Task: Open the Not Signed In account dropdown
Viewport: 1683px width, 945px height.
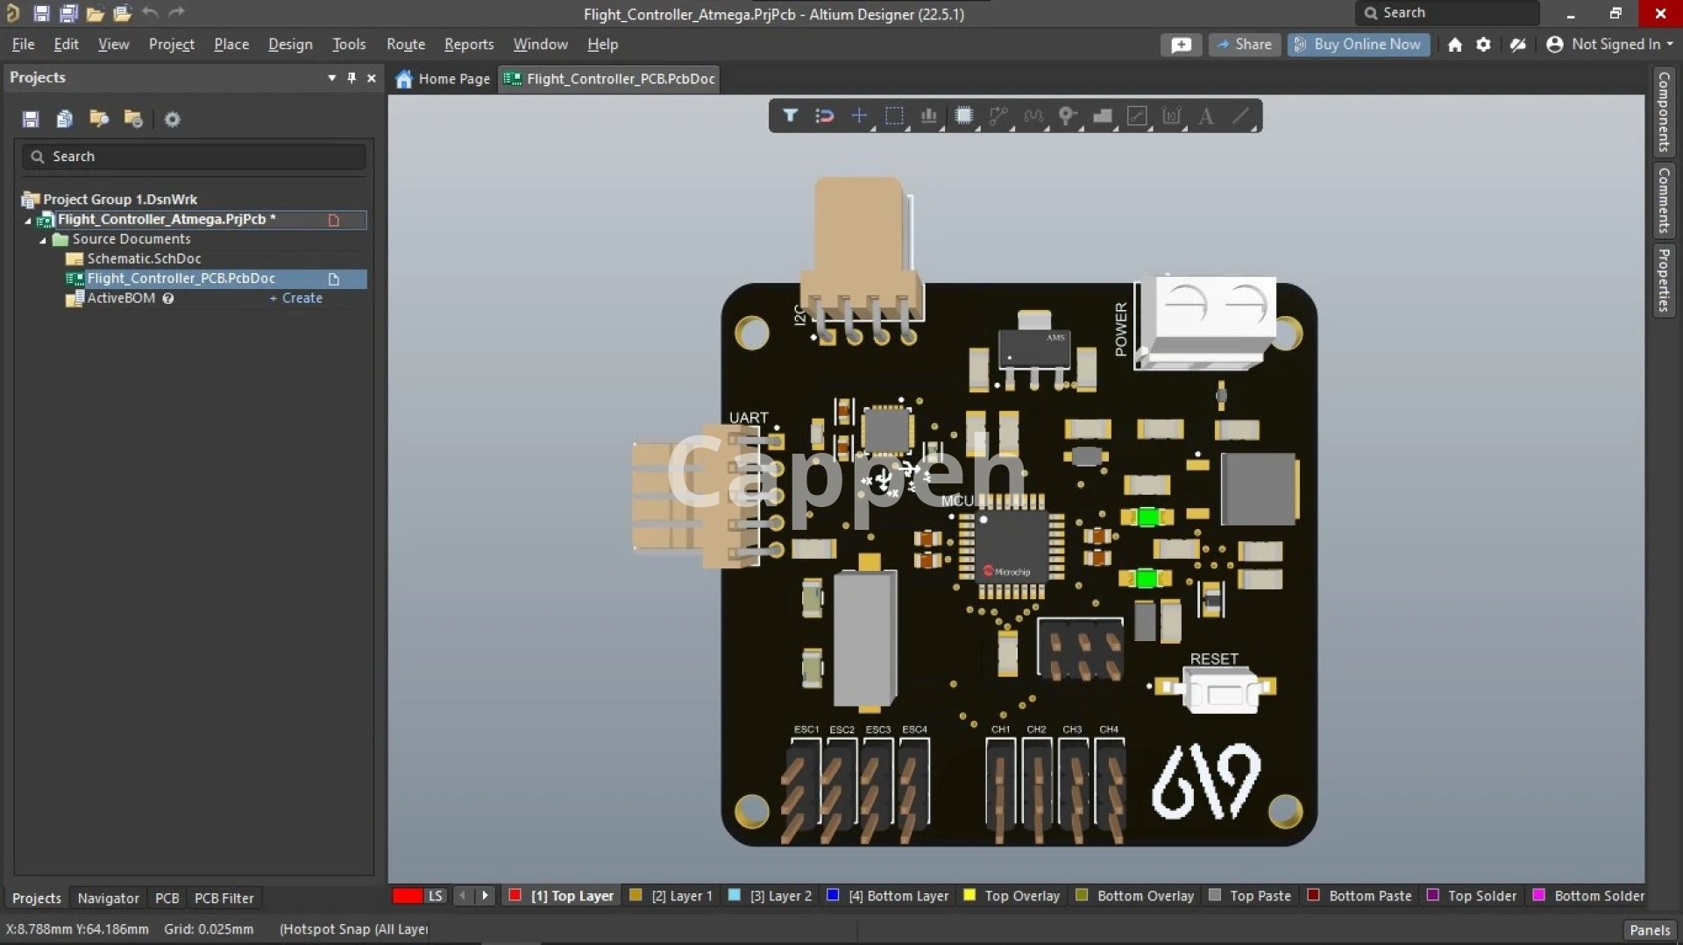Action: tap(1611, 44)
